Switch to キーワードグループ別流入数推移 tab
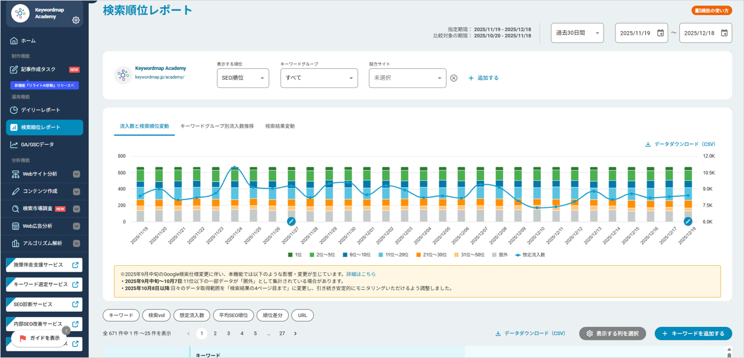Viewport: 744px width, 358px height. [x=217, y=126]
